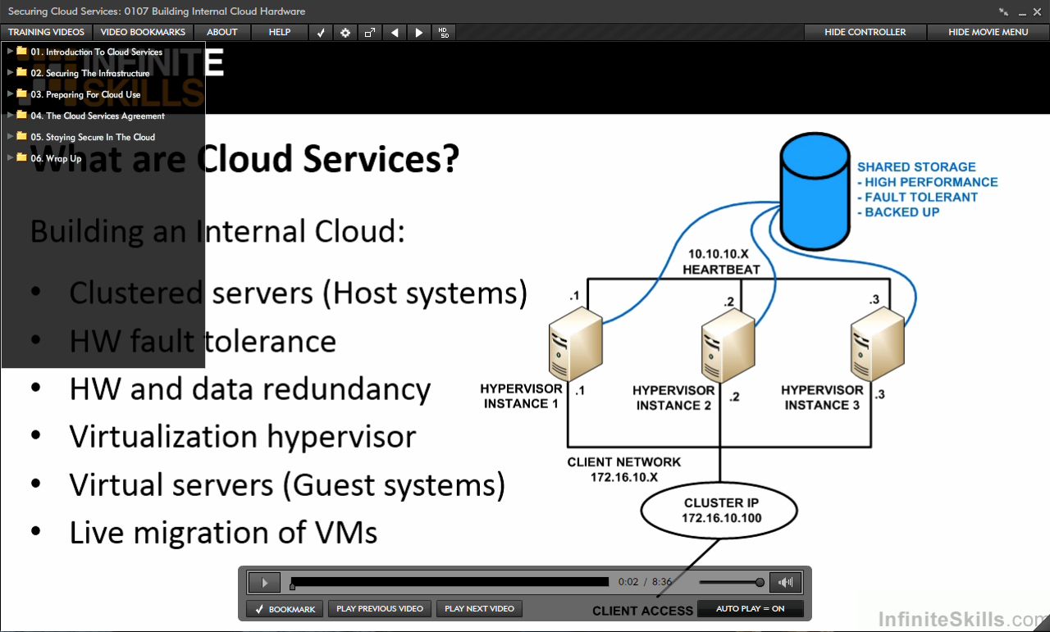Click the Hypervisor Instance 3 server image
This screenshot has height=632, width=1050.
[878, 344]
